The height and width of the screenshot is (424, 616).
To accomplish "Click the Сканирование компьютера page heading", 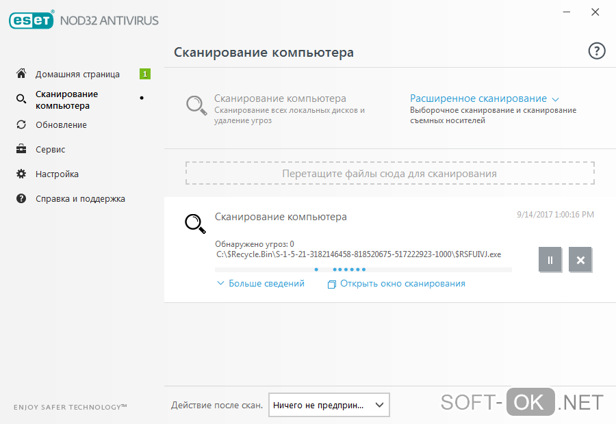I will pyautogui.click(x=264, y=53).
